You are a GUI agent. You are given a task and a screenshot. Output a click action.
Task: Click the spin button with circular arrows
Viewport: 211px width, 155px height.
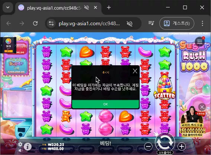click(165, 142)
